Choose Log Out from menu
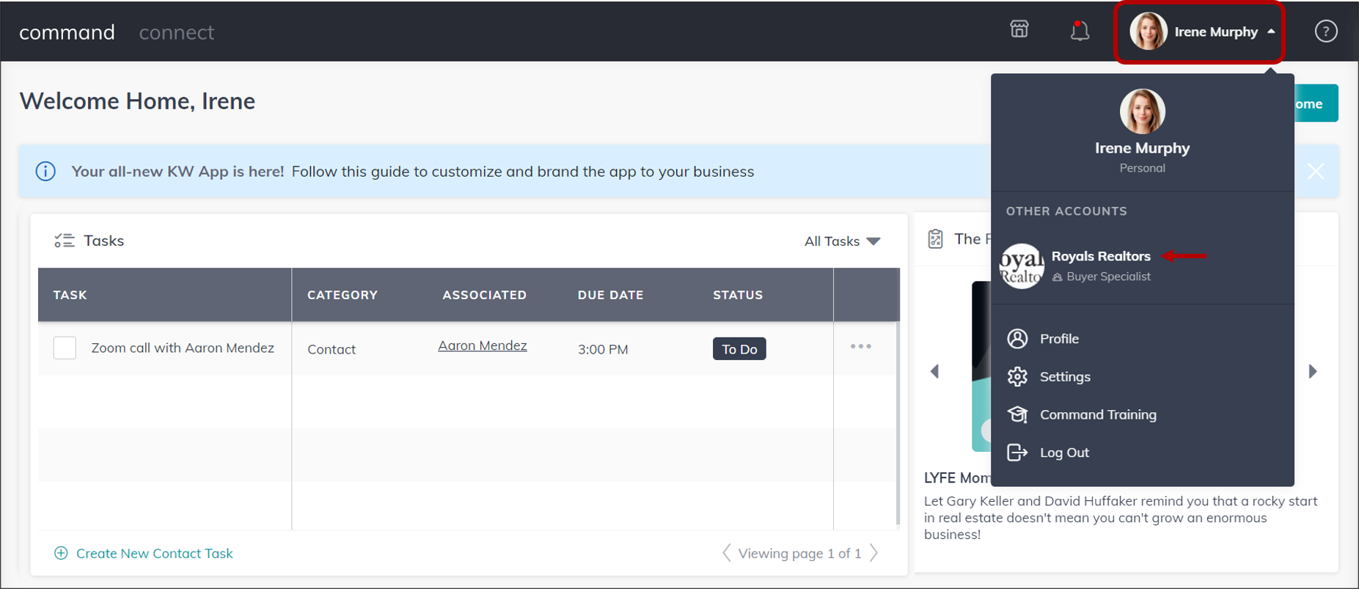Image resolution: width=1359 pixels, height=589 pixels. 1064,453
